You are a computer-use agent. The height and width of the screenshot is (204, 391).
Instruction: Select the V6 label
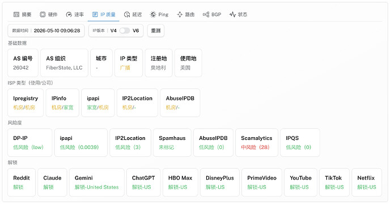click(135, 31)
